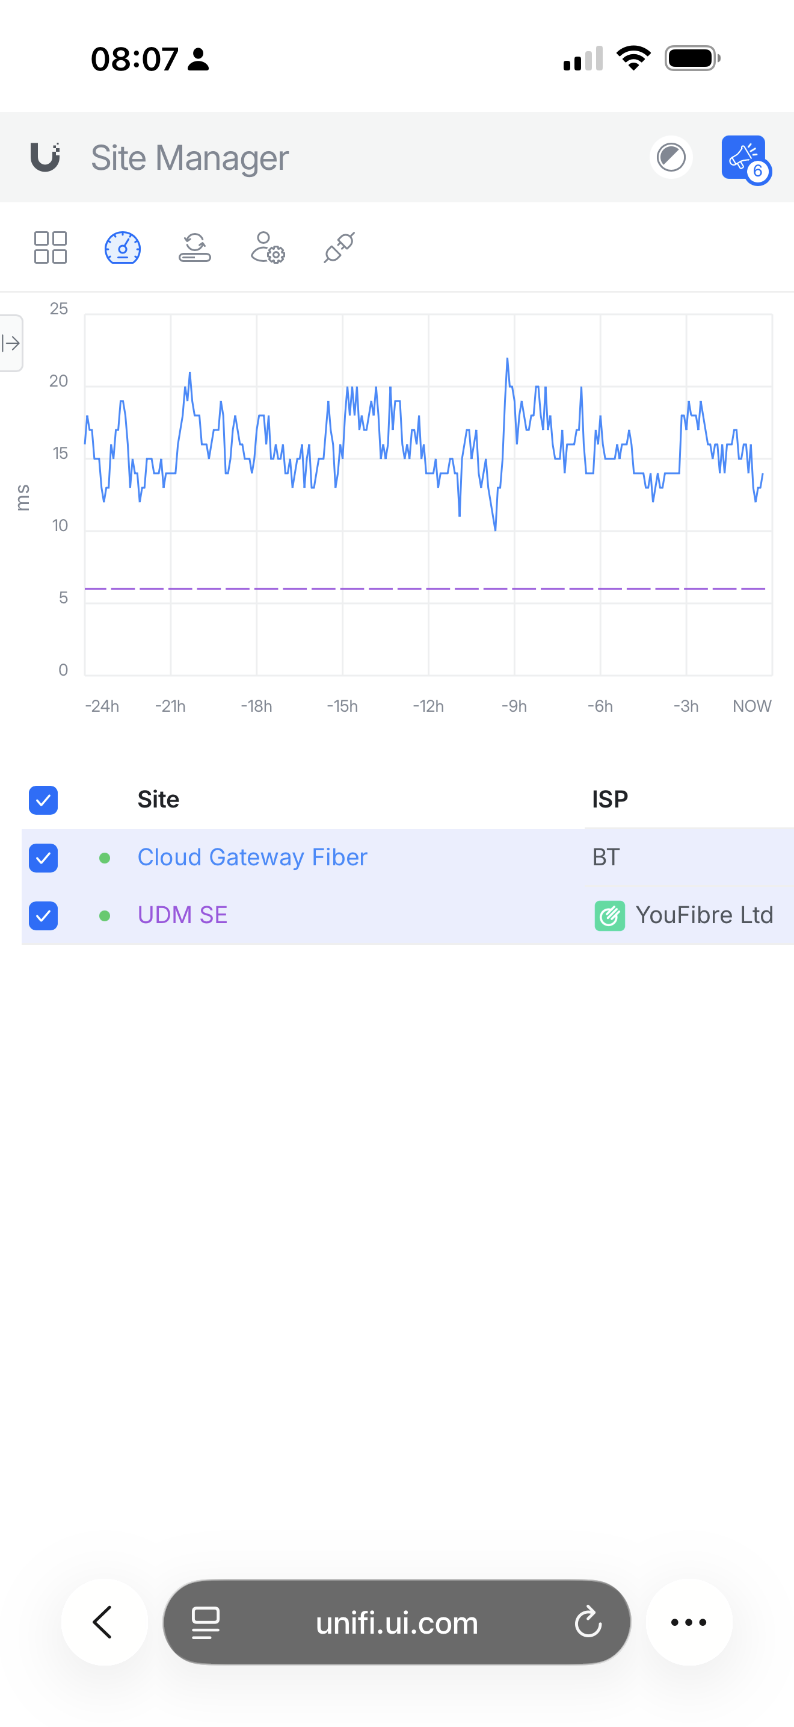Sort the table by Site column
This screenshot has height=1727, width=794.
click(158, 799)
